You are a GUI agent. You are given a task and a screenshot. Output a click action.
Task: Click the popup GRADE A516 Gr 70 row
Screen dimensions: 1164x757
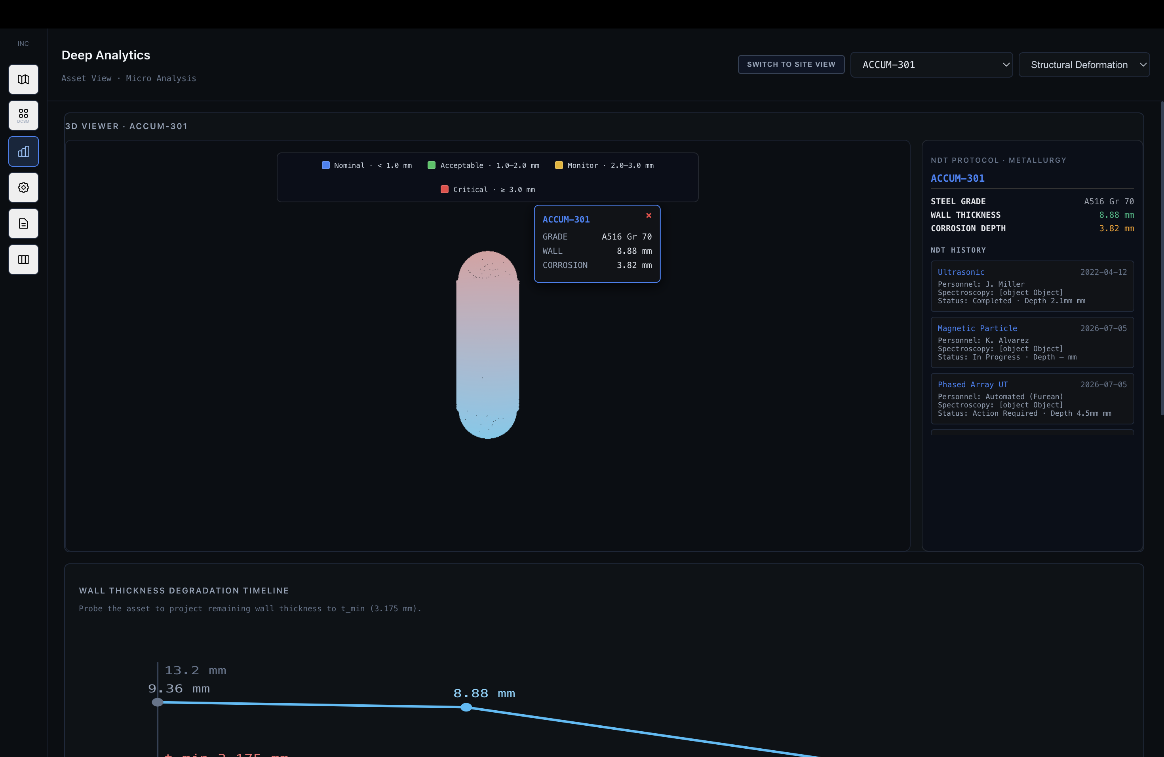point(597,237)
